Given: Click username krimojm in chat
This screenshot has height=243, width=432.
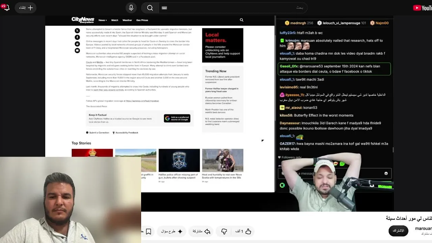Looking at the screenshot, I should coord(292,40).
